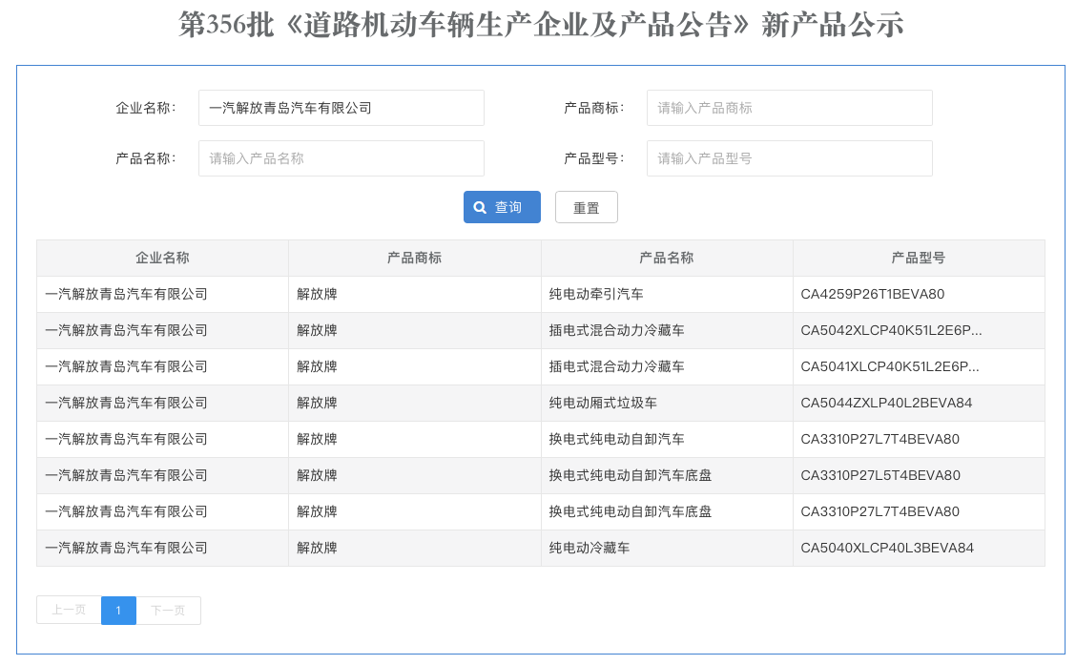
Task: Click the company name in the CA5041XLCP40K51L2E6P row
Action: (x=126, y=367)
